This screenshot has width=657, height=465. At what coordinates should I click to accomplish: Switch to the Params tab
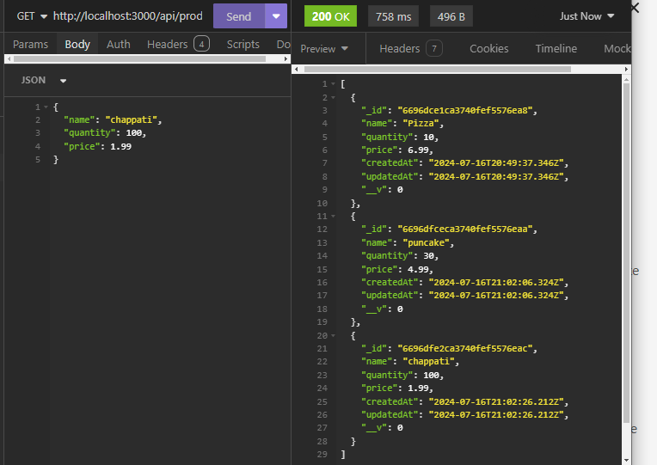click(x=30, y=44)
